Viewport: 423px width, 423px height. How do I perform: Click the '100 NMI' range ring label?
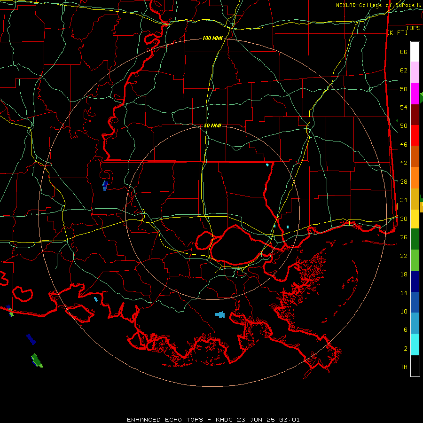click(x=212, y=39)
